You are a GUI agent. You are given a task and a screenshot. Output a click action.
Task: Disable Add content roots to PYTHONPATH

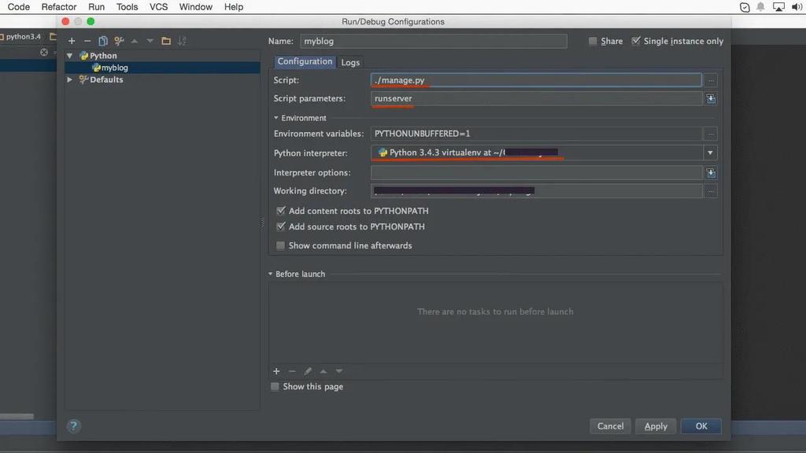281,211
